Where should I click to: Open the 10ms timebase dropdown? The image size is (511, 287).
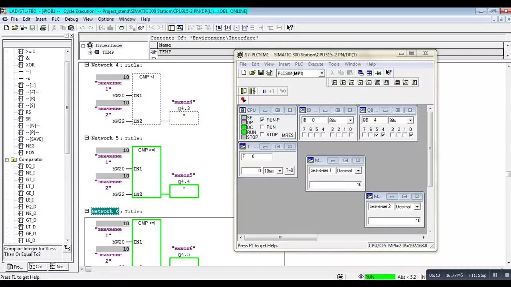[280, 171]
